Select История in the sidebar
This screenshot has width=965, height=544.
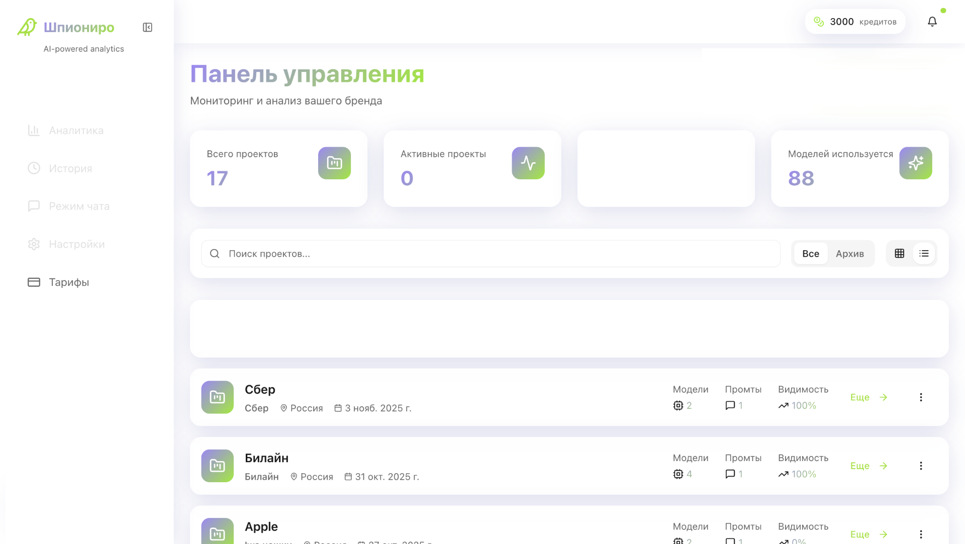(x=70, y=168)
